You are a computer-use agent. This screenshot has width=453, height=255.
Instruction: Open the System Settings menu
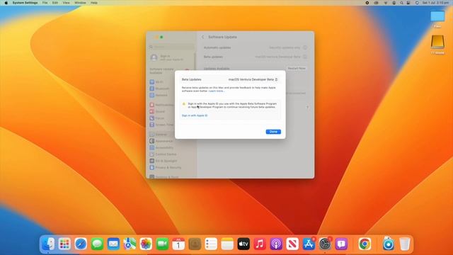(25, 3)
